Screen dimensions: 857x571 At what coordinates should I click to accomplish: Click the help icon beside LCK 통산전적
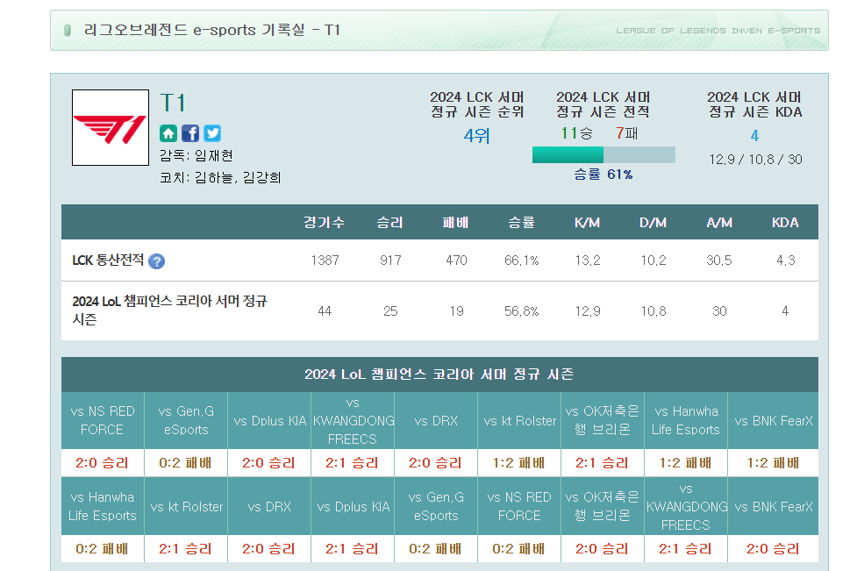pos(156,261)
